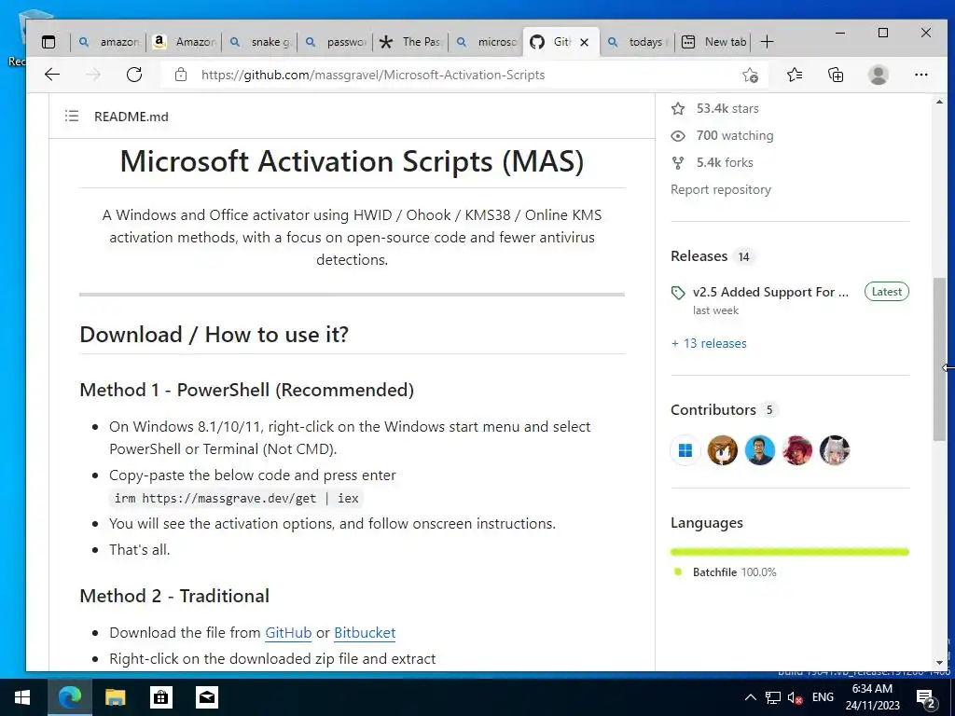955x716 pixels.
Task: Open the brown-haired cartoon contributor avatar
Action: 723,450
